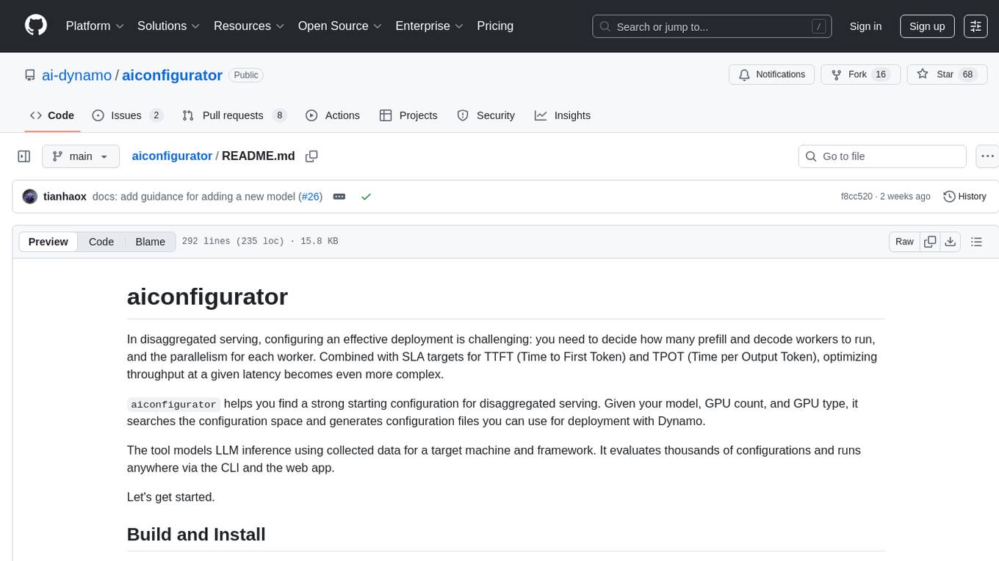Click "Let's get started." text
This screenshot has height=561, width=999.
click(x=171, y=496)
